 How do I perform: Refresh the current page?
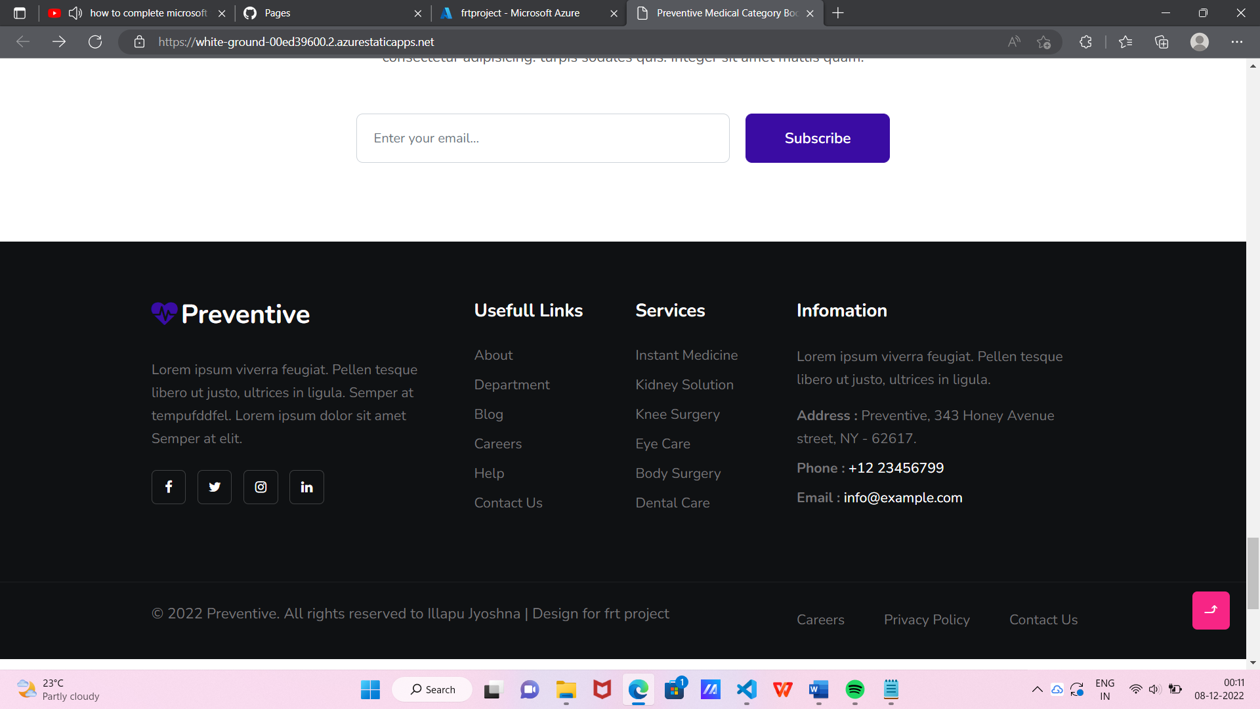(x=95, y=41)
